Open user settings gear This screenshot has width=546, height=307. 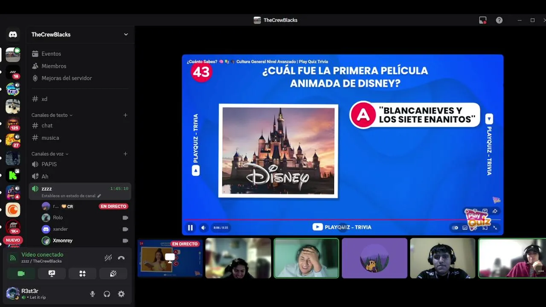(x=121, y=294)
